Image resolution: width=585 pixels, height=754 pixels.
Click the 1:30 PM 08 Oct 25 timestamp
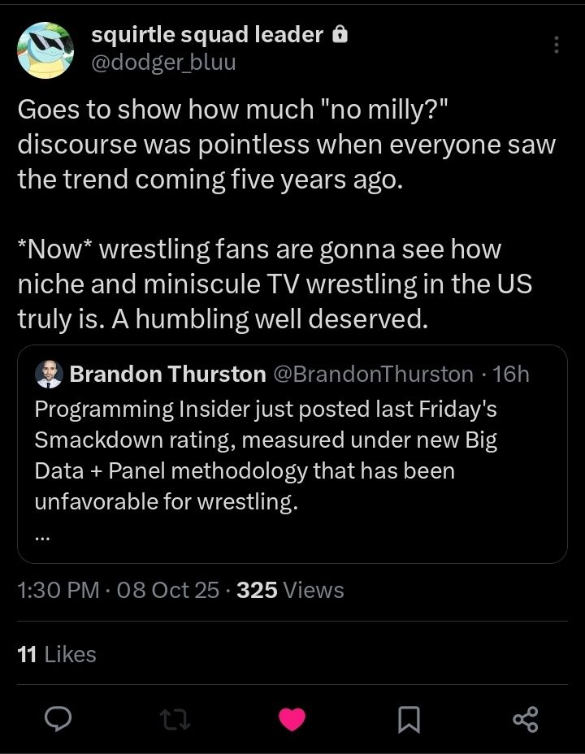coord(119,590)
